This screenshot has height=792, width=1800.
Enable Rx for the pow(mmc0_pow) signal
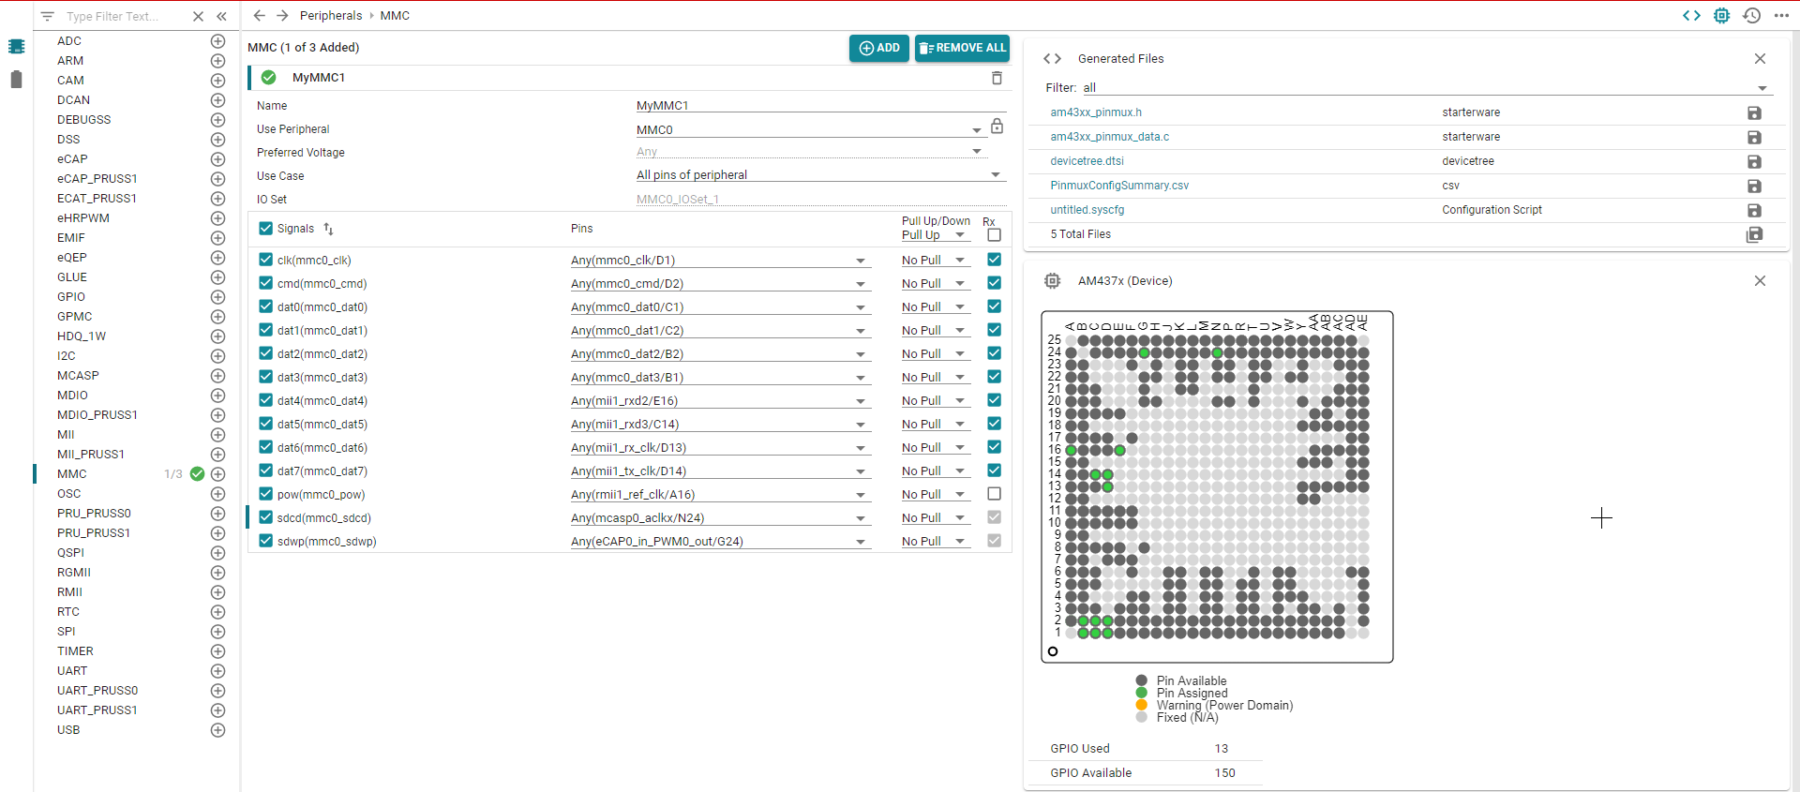click(x=994, y=494)
